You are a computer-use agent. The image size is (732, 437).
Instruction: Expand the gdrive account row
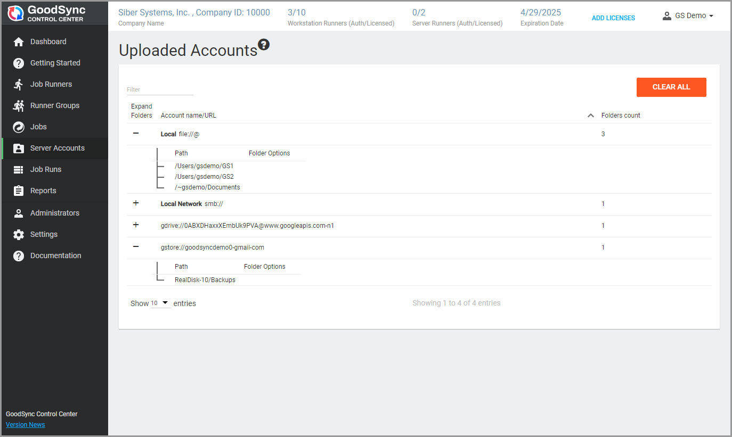tap(136, 225)
